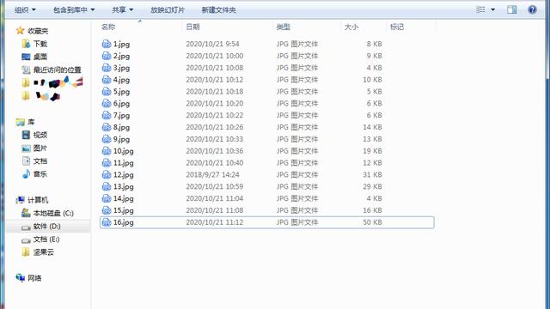Open 最近访问的位置 in sidebar

coord(58,70)
